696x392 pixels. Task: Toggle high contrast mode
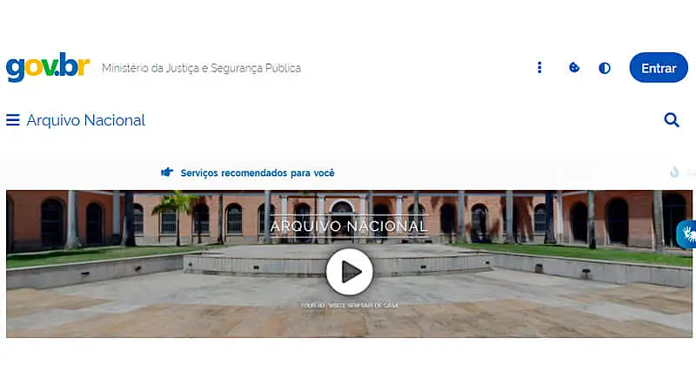604,68
